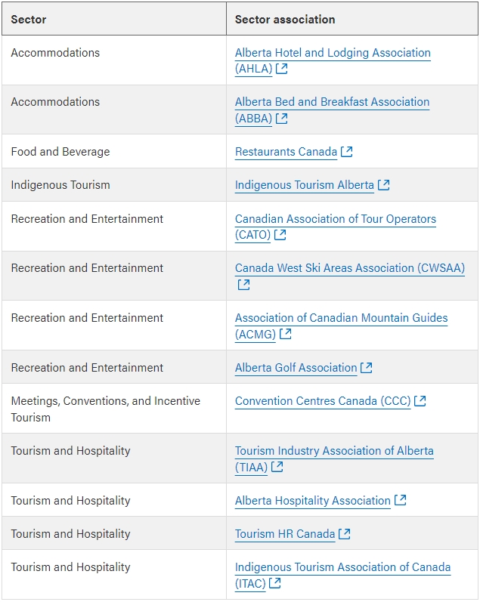This screenshot has width=480, height=602.
Task: Click external-link icon next to (ACMG)
Action: (x=286, y=334)
